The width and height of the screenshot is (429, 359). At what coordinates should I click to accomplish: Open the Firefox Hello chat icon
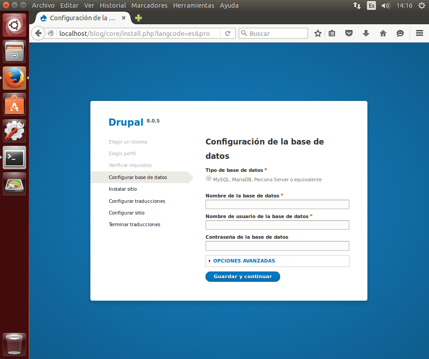pos(400,33)
